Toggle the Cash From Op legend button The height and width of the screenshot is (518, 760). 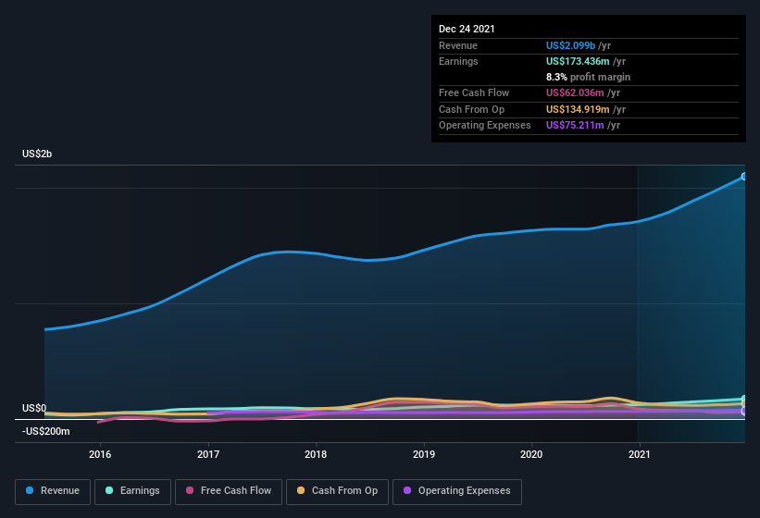337,491
